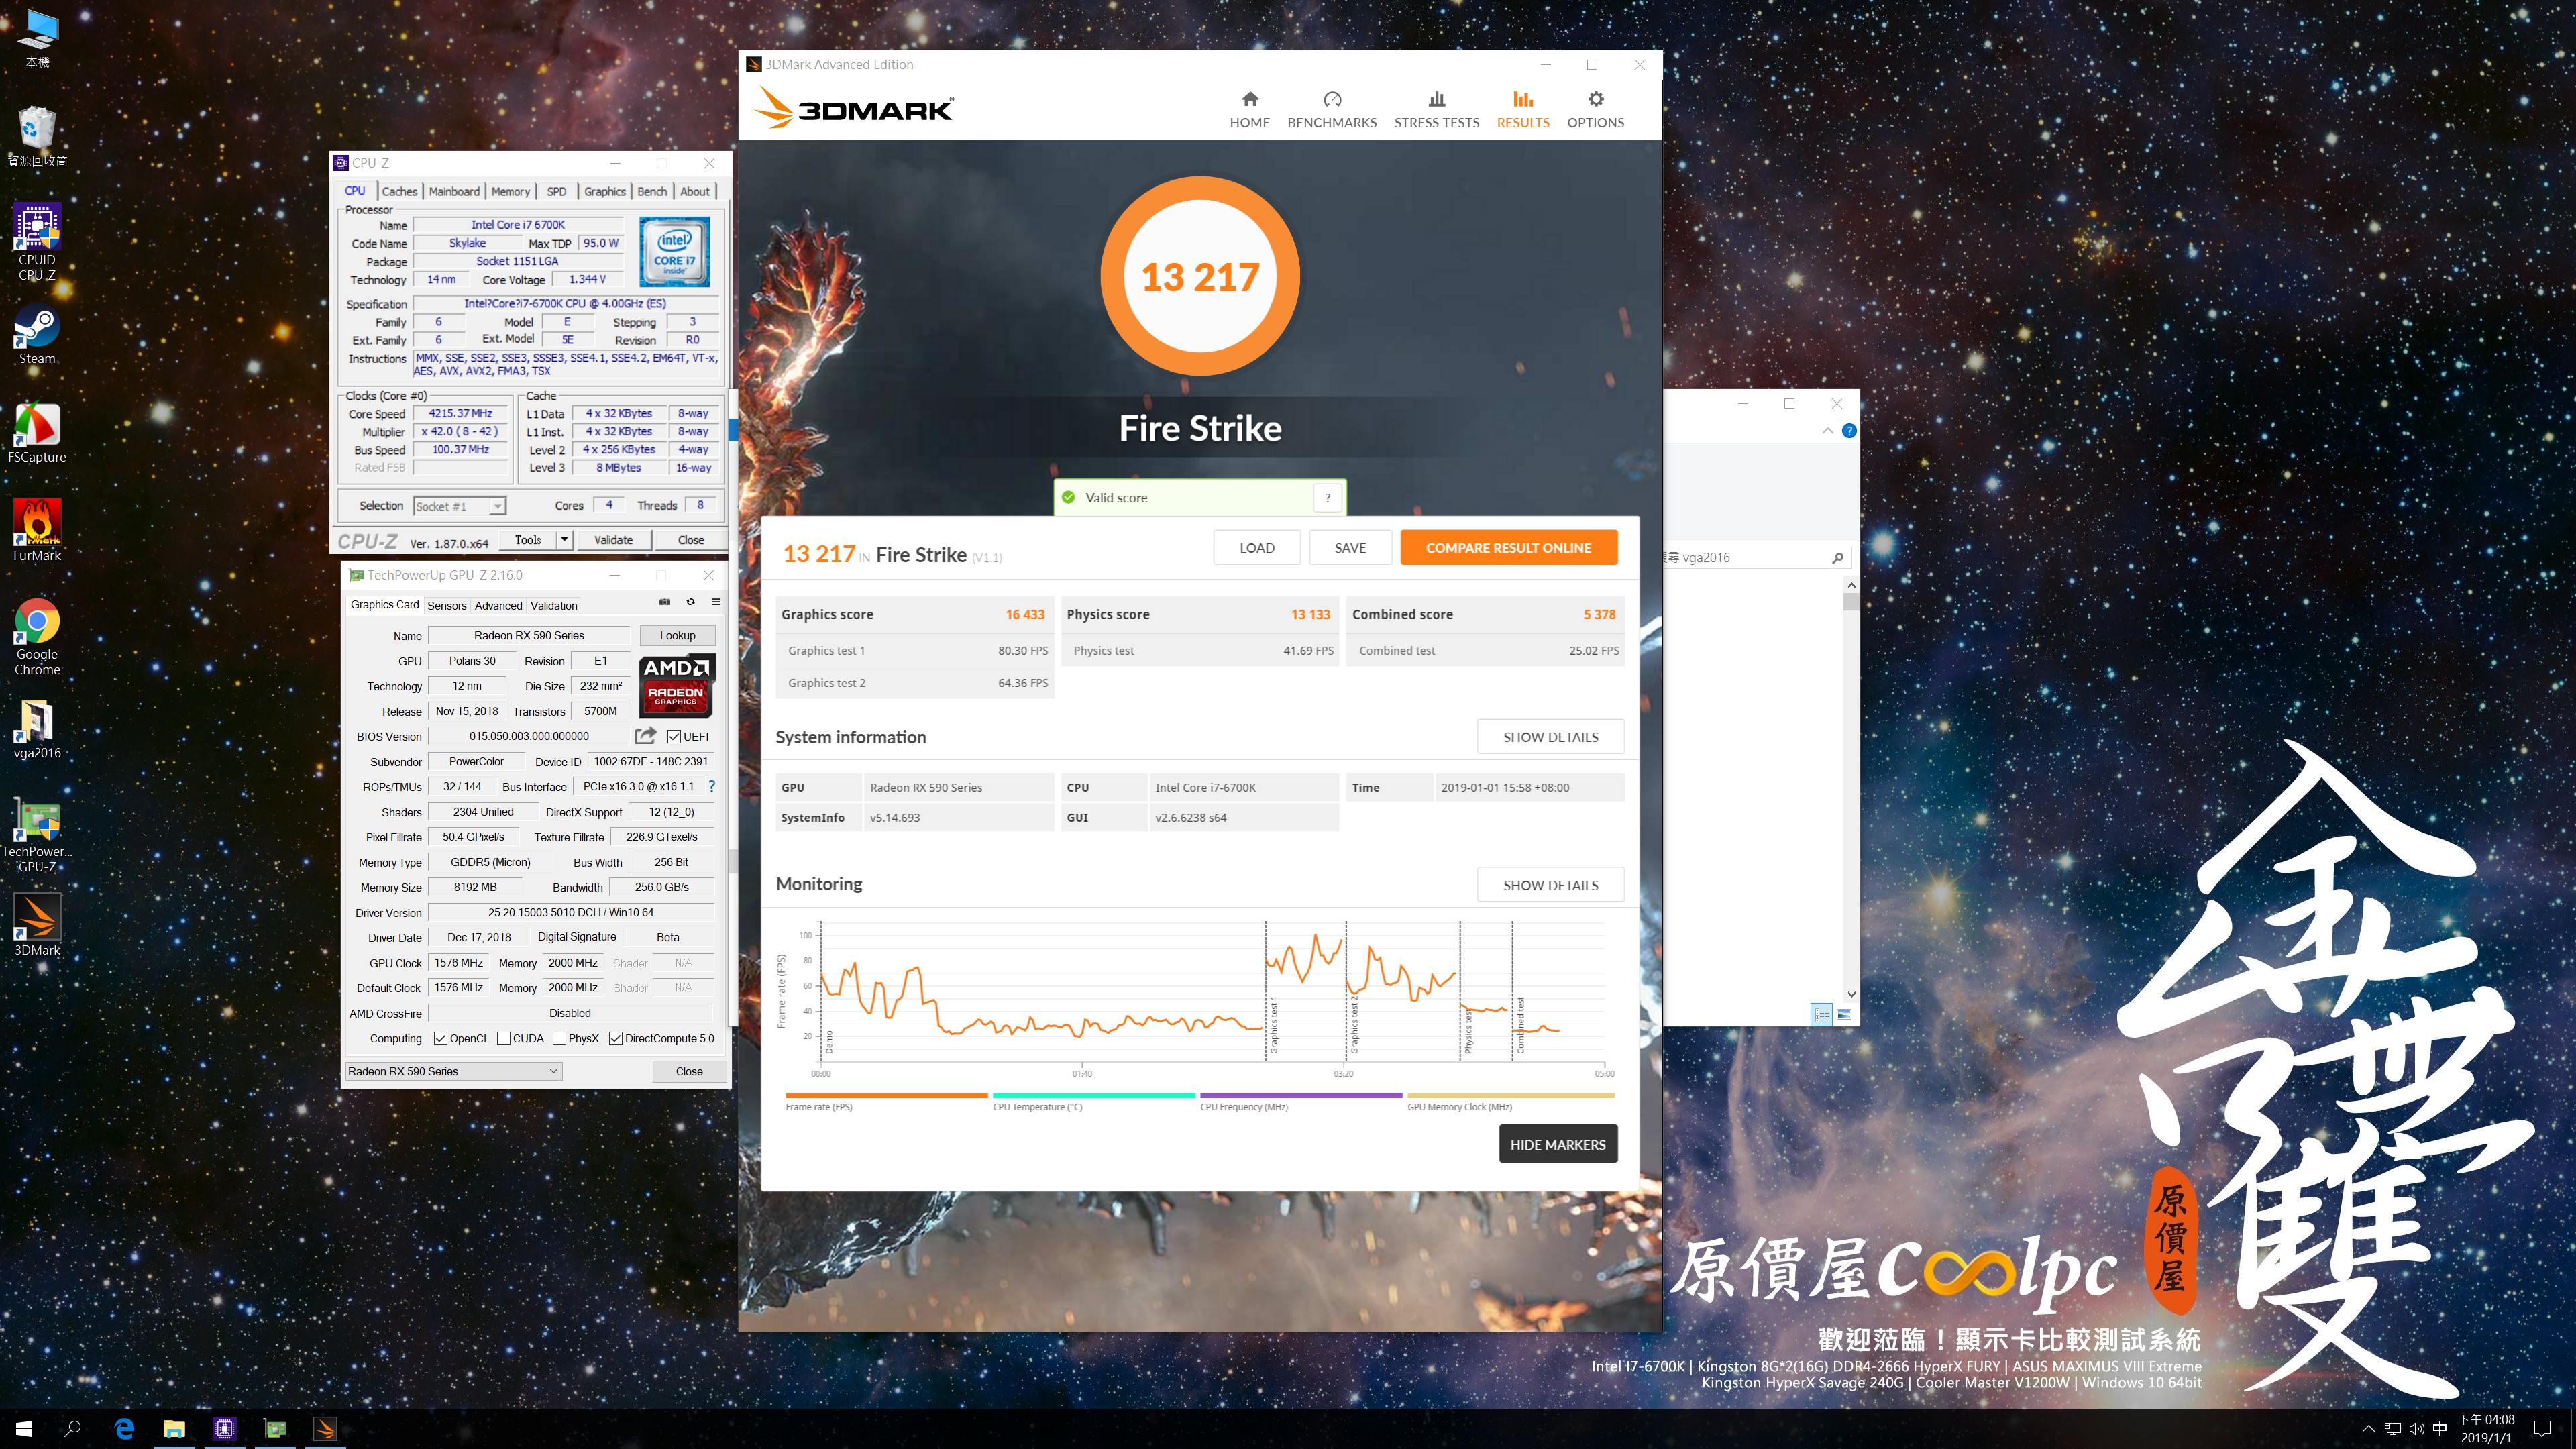This screenshot has height=1449, width=2576.
Task: Open the Tools dropdown arrow in CPU-Z
Action: [x=564, y=540]
